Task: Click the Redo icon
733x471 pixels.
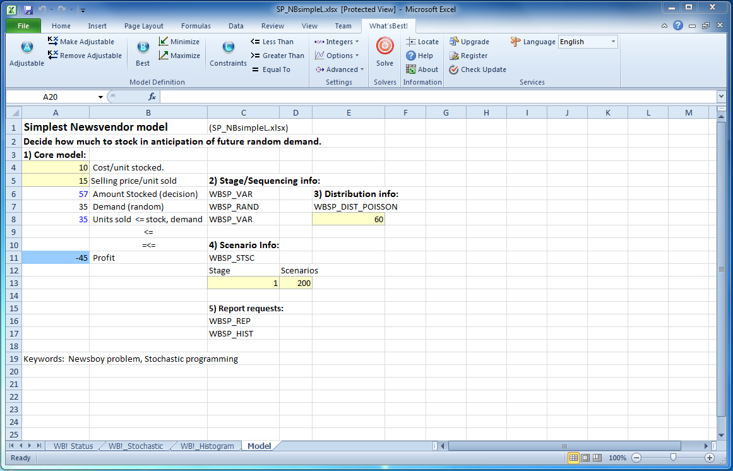Action: click(x=61, y=9)
